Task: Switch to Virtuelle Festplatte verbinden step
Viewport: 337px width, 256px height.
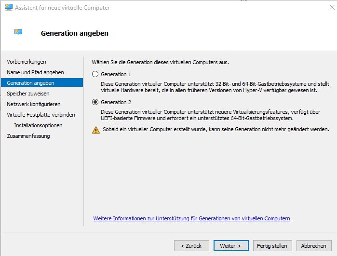Action: click(40, 115)
